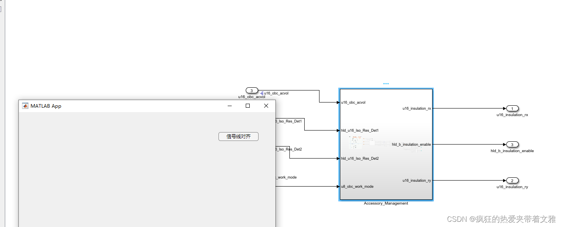Click the u16_obc_acvol signal line label
This screenshot has height=227, width=562.
[x=276, y=93]
